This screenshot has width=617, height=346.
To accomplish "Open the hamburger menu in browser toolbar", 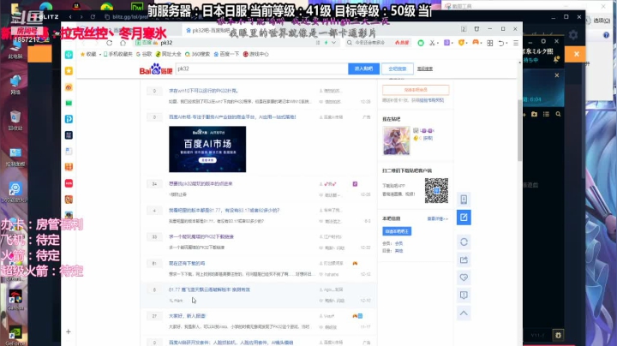I will (x=516, y=43).
